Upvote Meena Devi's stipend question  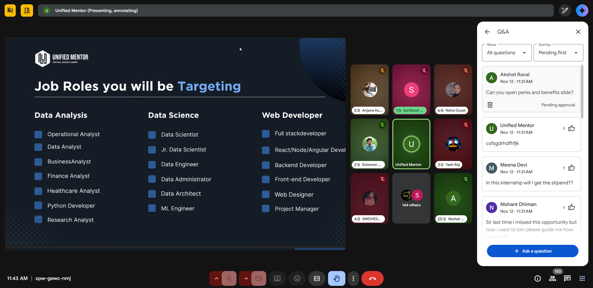[571, 168]
